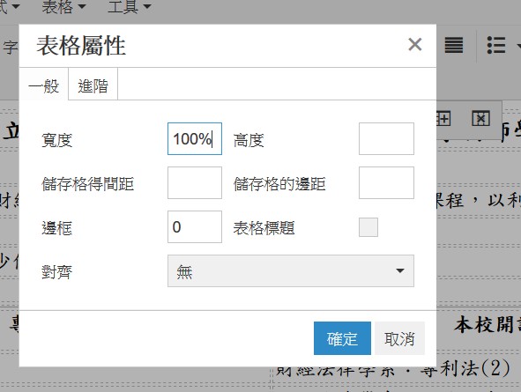This screenshot has height=392, width=521.
Task: Click the 高度 input field
Action: [386, 139]
